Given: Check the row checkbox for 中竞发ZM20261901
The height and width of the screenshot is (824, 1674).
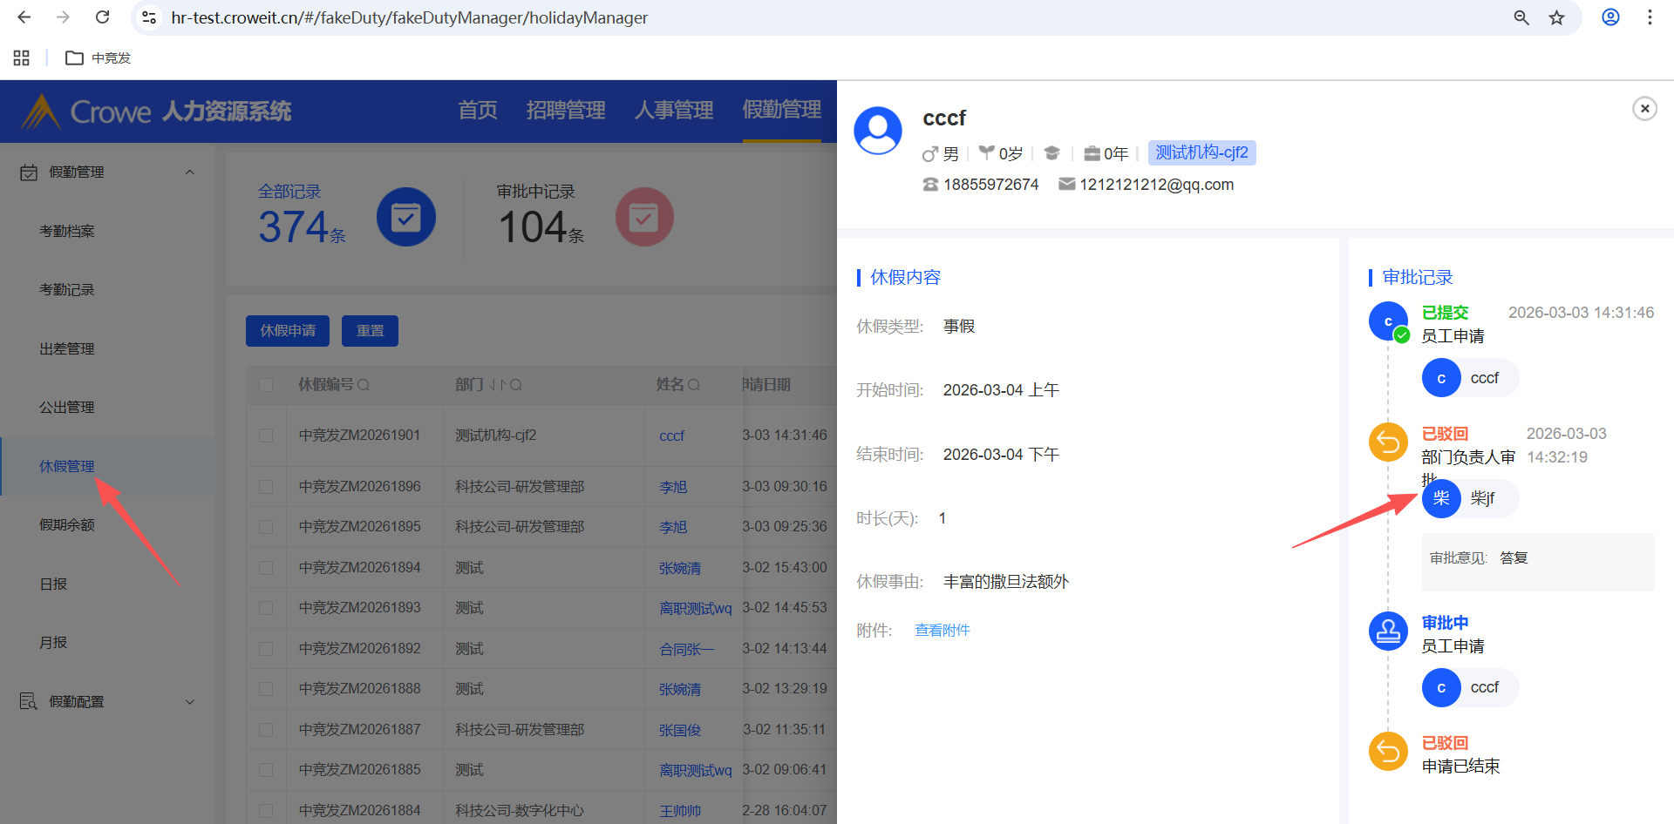Looking at the screenshot, I should tap(266, 436).
